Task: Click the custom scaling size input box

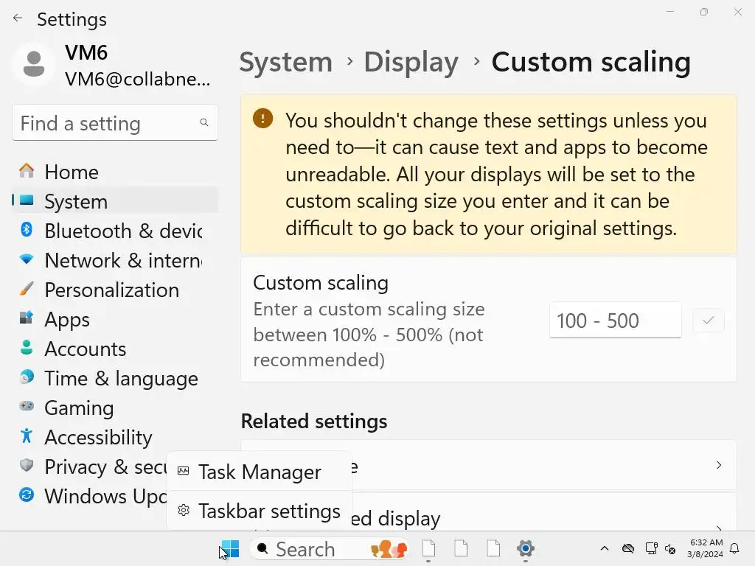Action: click(x=615, y=321)
